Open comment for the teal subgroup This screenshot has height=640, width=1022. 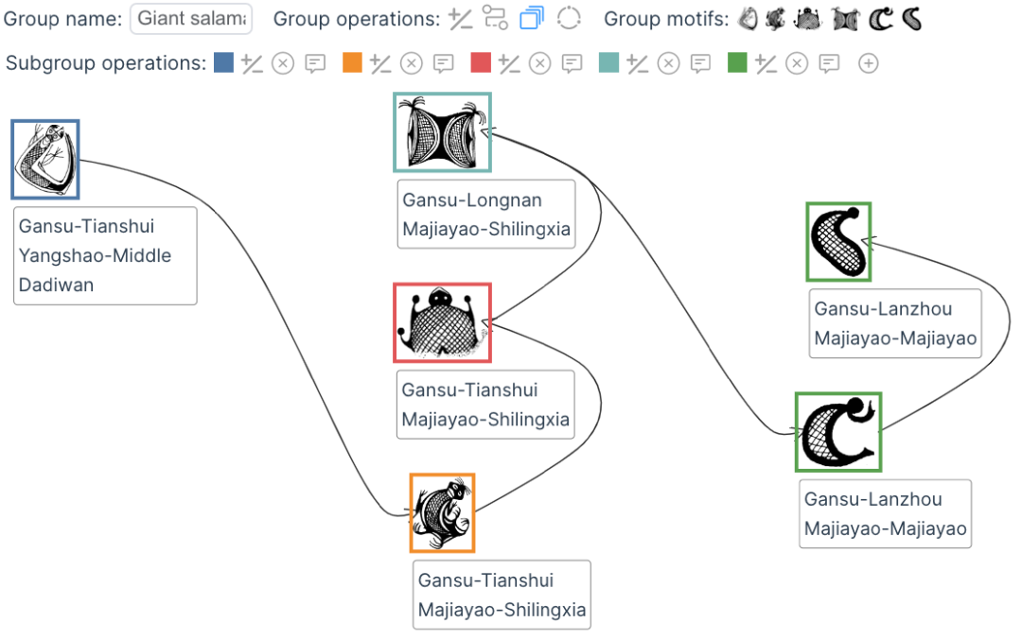pos(700,63)
